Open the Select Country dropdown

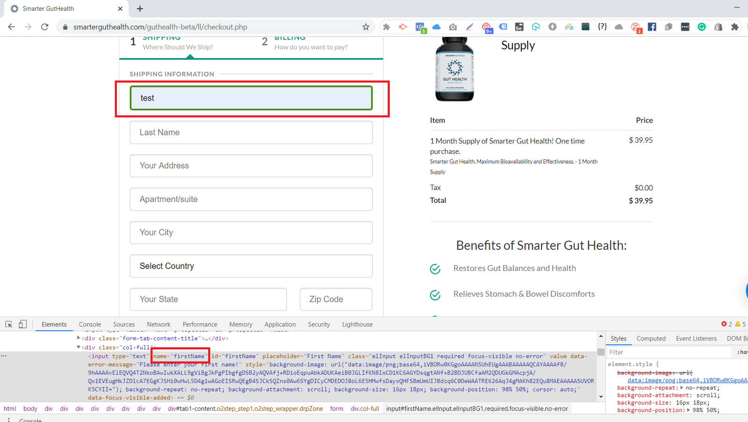[251, 266]
